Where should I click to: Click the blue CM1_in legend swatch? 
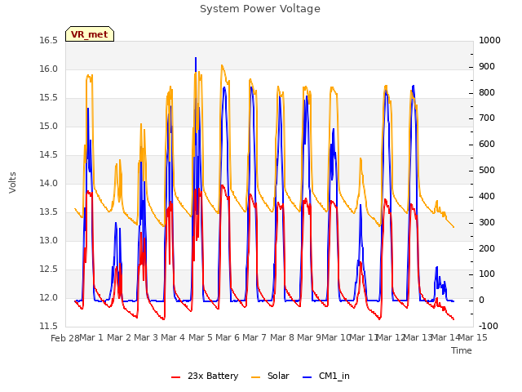click(307, 377)
